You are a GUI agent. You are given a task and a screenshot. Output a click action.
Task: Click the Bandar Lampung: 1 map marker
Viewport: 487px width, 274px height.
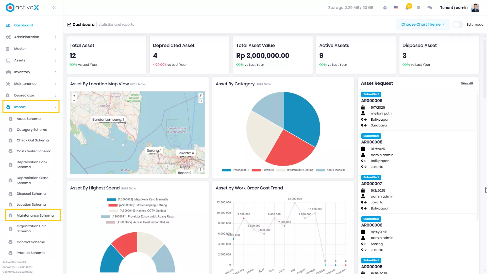108,120
